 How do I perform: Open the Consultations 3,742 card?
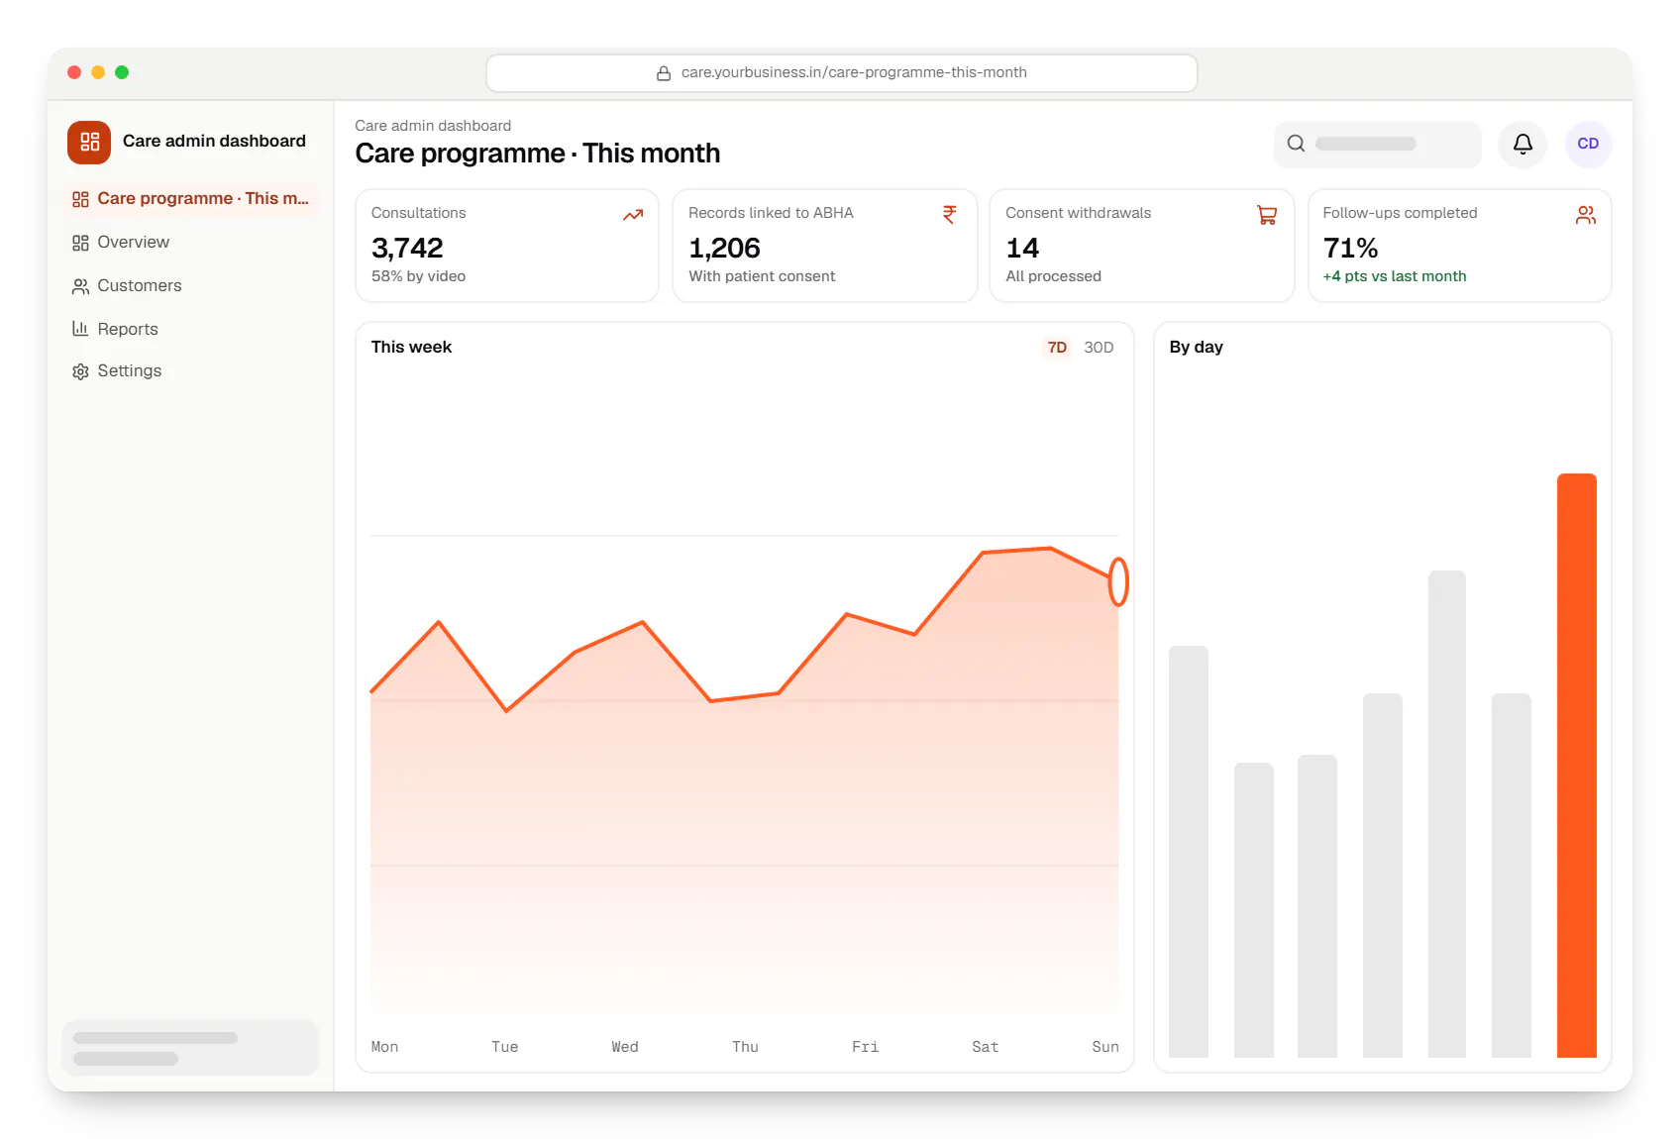click(x=507, y=246)
